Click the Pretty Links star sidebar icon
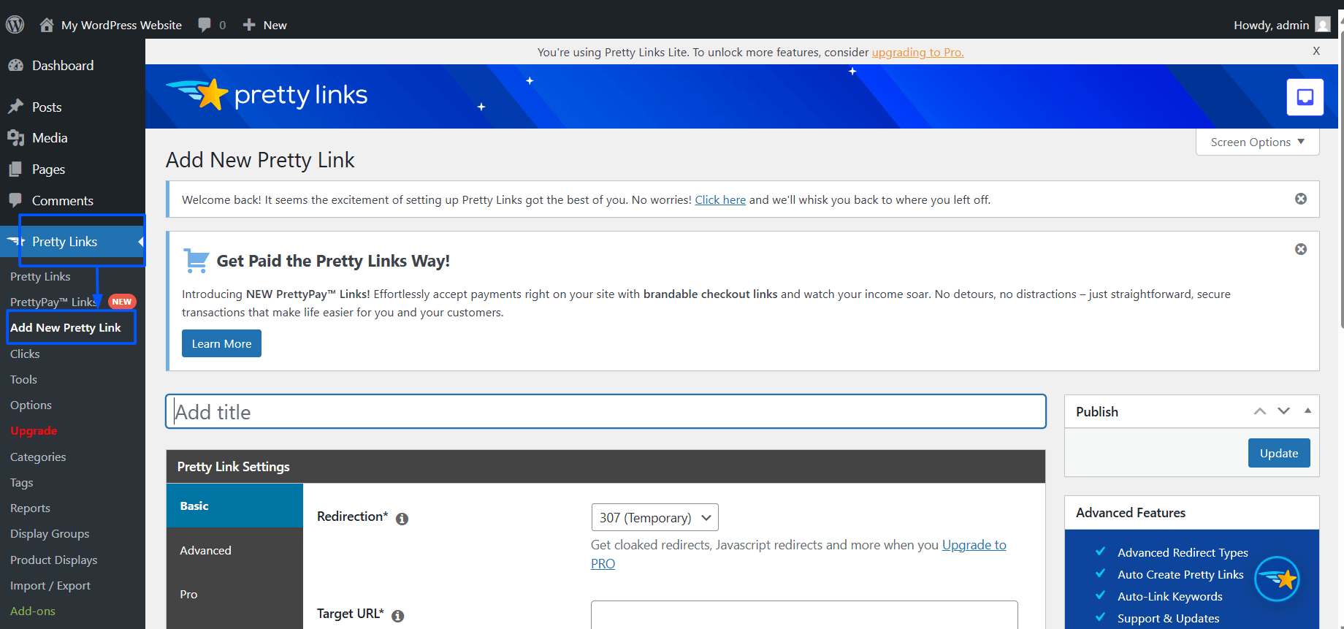Screen dimensions: 1344x629 (x=16, y=241)
